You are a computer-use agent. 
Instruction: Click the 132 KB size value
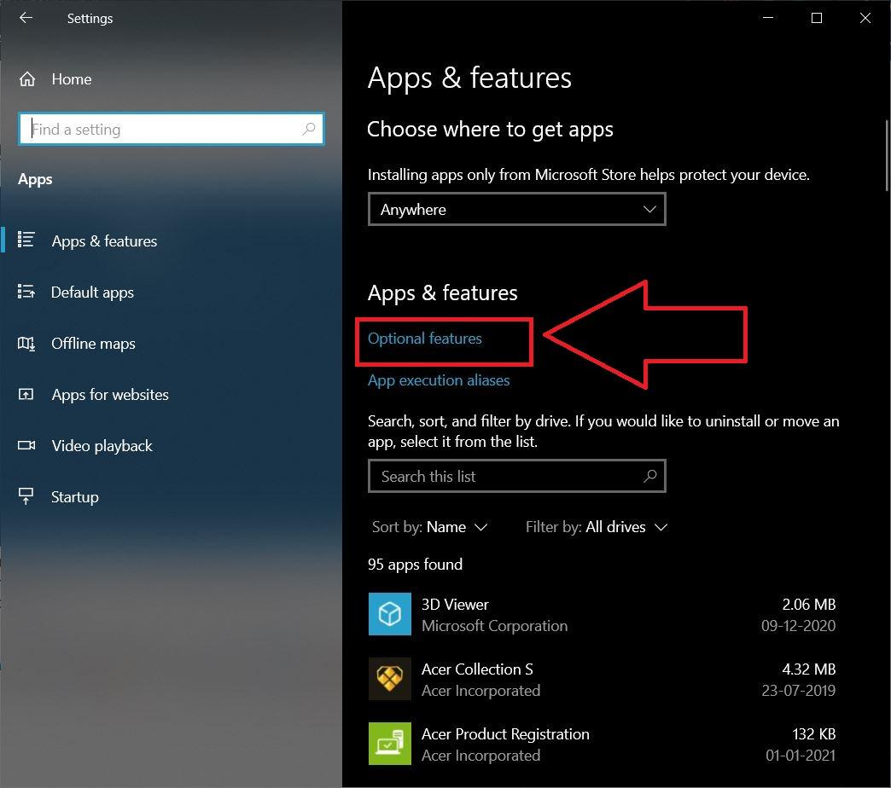[x=813, y=734]
